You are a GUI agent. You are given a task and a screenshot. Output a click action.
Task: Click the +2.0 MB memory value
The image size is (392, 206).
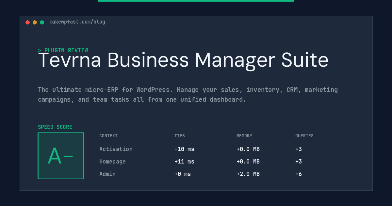pyautogui.click(x=248, y=174)
